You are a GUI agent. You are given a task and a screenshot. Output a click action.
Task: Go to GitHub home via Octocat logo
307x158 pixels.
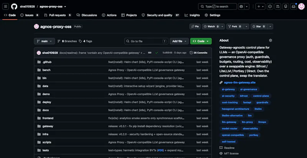click(14, 7)
